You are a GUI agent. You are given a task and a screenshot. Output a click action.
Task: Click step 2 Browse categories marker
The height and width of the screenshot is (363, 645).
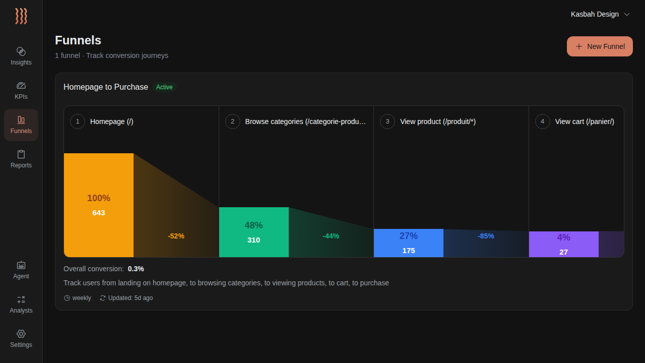click(232, 121)
